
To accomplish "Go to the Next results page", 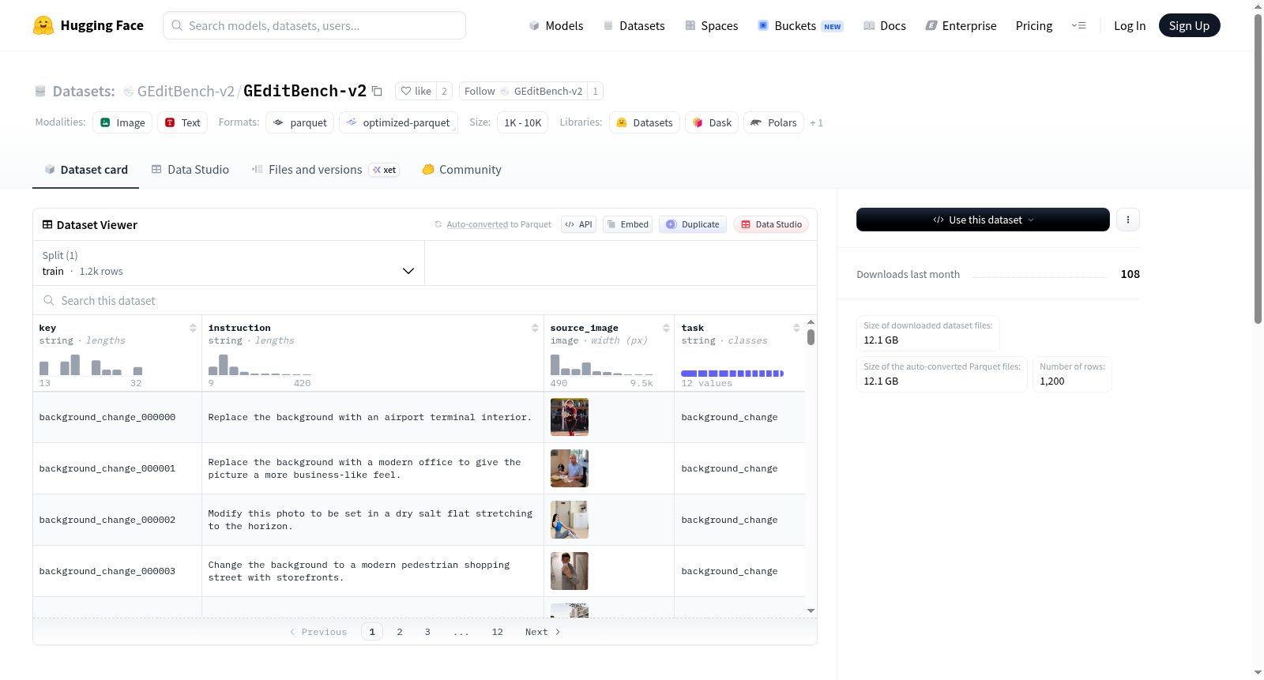I will 543,632.
